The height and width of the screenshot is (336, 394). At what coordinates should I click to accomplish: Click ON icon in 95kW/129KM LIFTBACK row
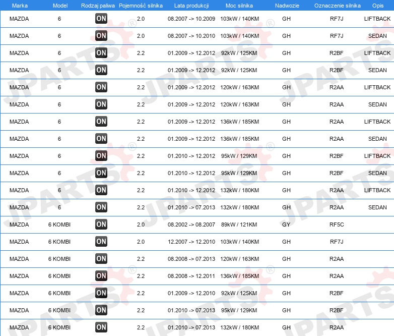coord(101,155)
